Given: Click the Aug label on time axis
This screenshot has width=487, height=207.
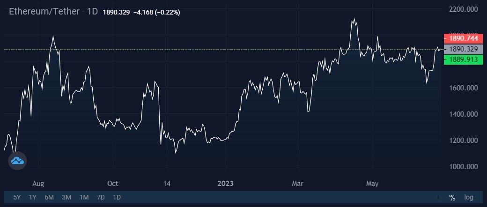Looking at the screenshot, I should point(38,184).
